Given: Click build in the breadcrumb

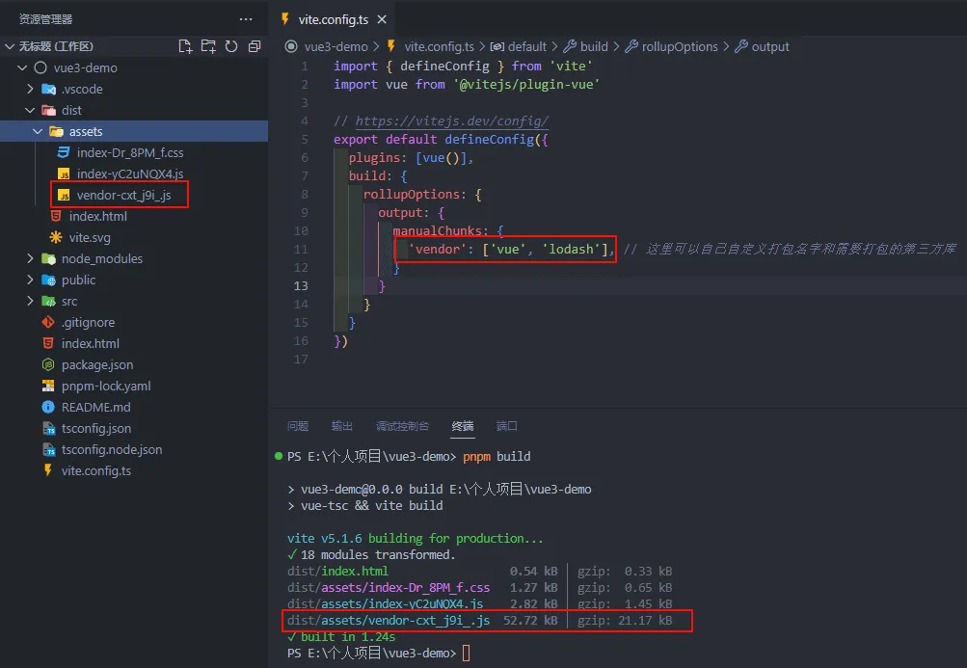Looking at the screenshot, I should coord(594,47).
